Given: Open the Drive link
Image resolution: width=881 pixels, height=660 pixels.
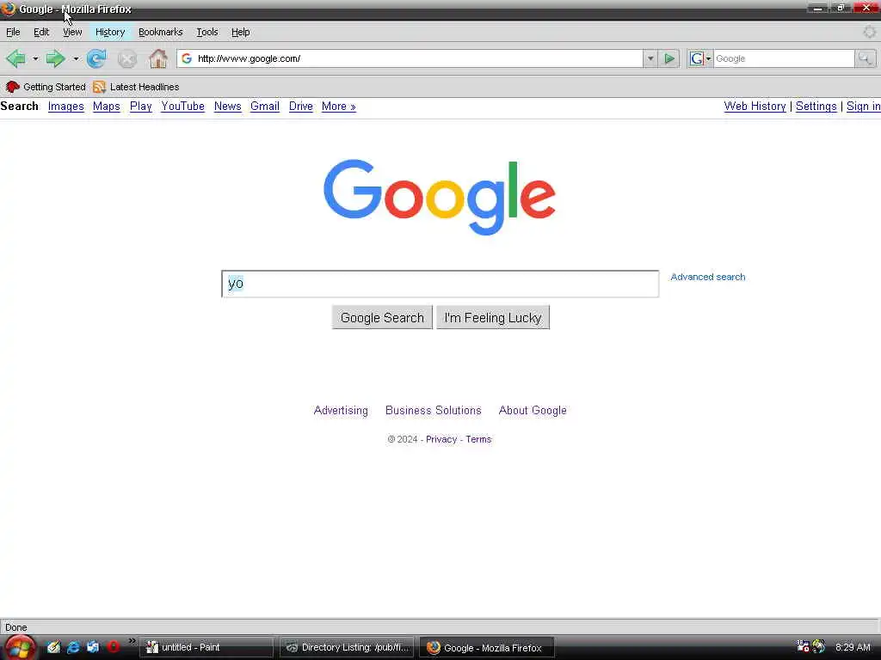Looking at the screenshot, I should coord(300,106).
